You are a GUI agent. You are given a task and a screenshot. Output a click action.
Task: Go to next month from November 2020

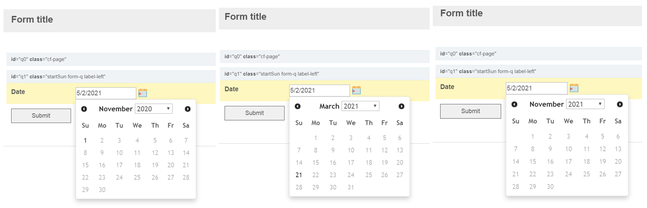click(x=188, y=109)
